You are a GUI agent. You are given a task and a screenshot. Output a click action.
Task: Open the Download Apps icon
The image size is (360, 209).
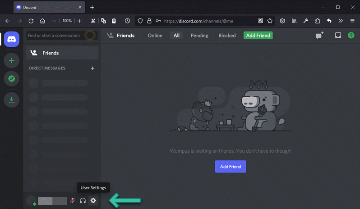pos(11,100)
